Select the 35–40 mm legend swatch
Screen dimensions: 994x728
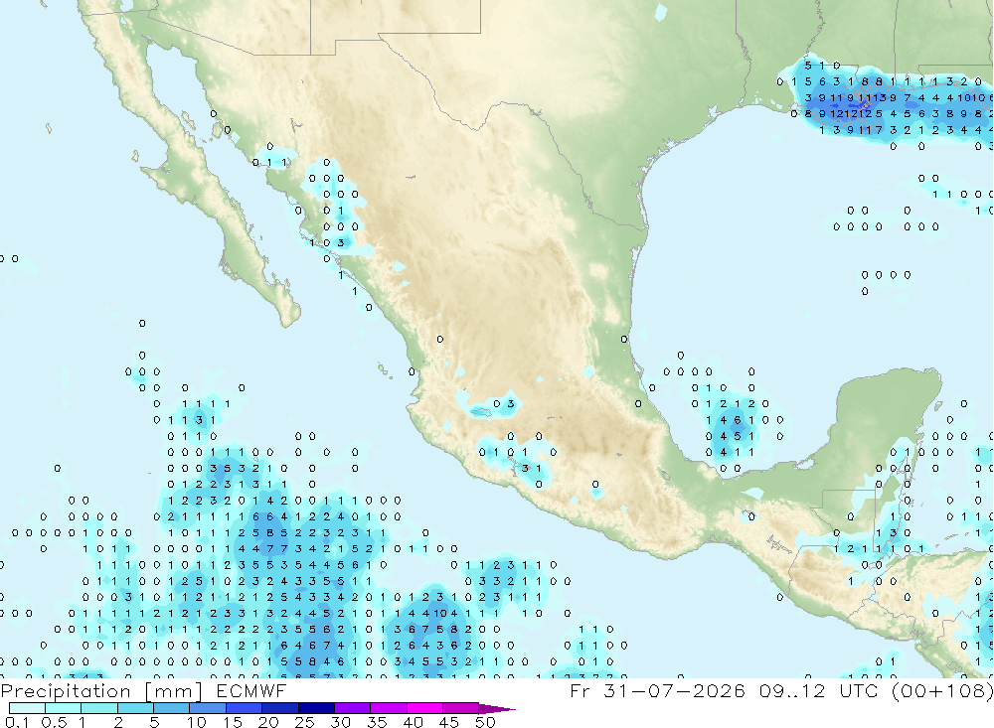389,708
